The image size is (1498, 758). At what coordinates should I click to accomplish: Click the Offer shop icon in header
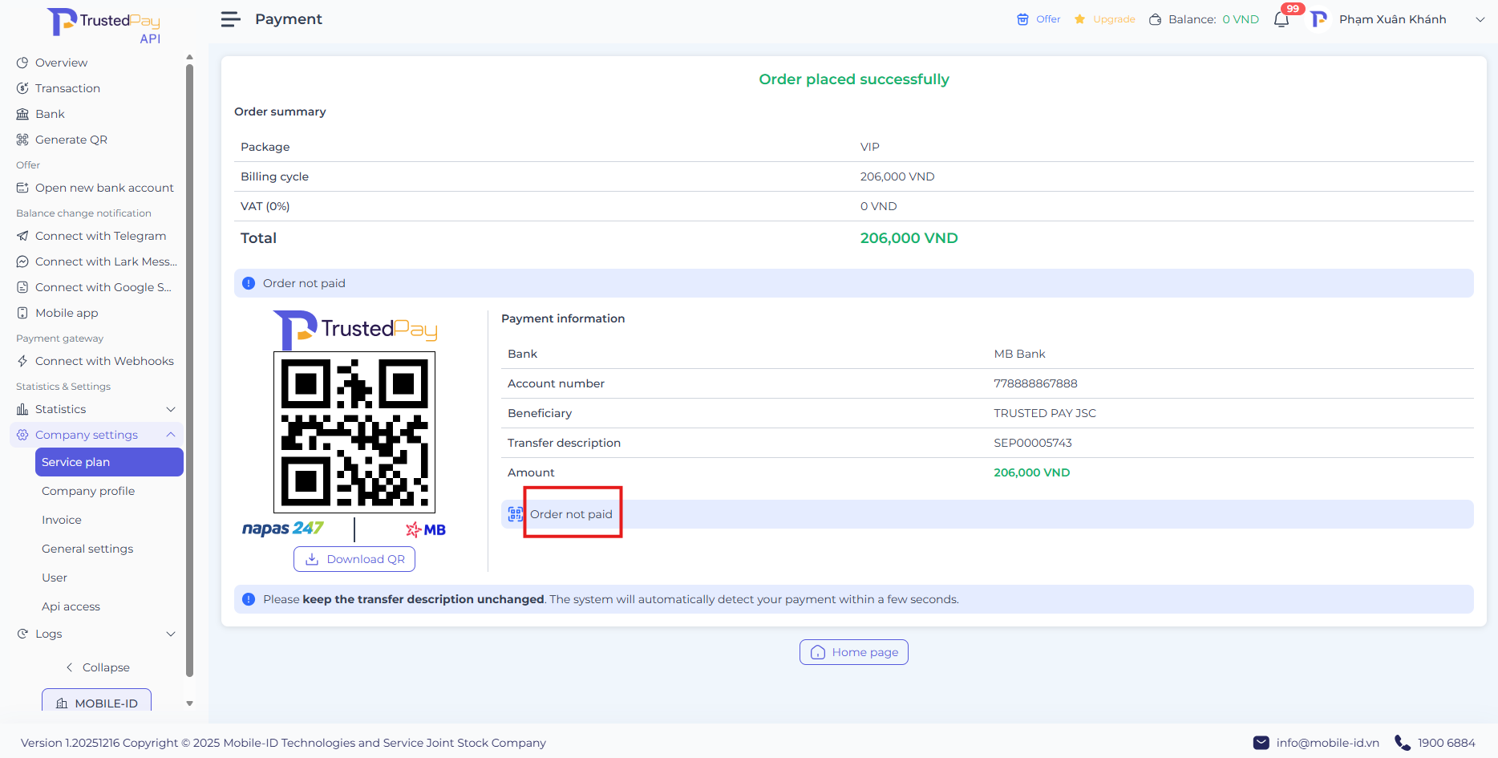[x=1022, y=19]
